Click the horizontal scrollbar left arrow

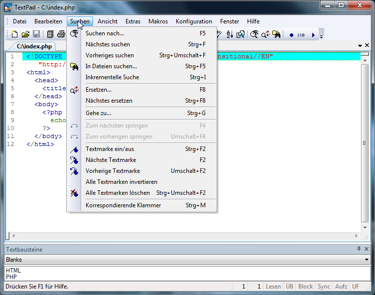tap(13, 236)
